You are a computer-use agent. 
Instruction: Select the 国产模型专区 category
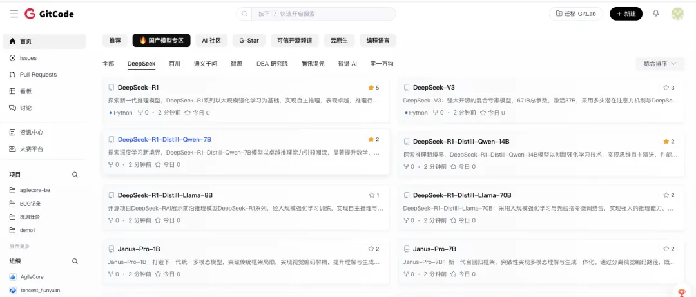coord(162,41)
